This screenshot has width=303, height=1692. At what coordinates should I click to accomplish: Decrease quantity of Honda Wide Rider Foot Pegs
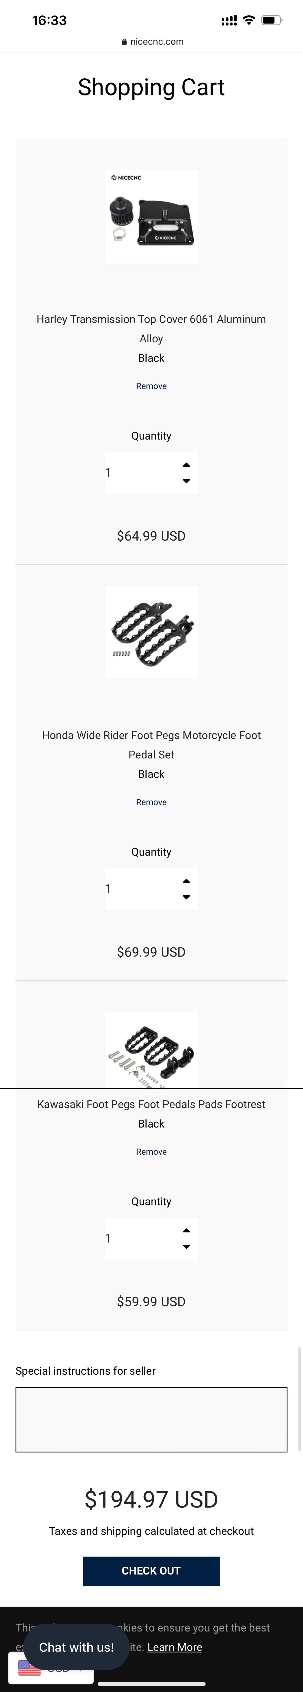(186, 897)
